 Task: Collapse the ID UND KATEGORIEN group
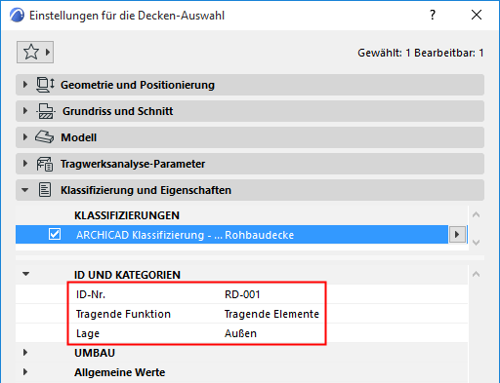click(x=25, y=274)
